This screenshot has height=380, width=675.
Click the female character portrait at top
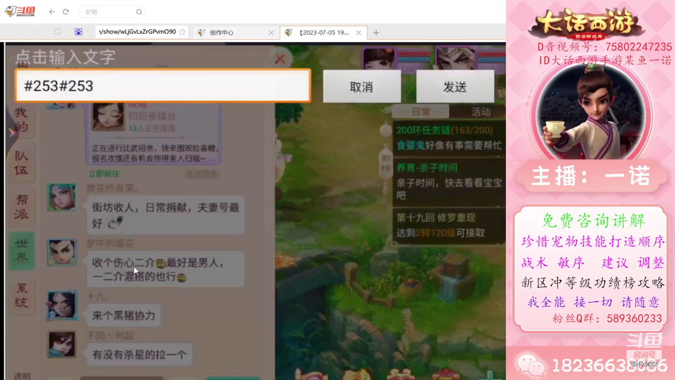click(x=379, y=58)
